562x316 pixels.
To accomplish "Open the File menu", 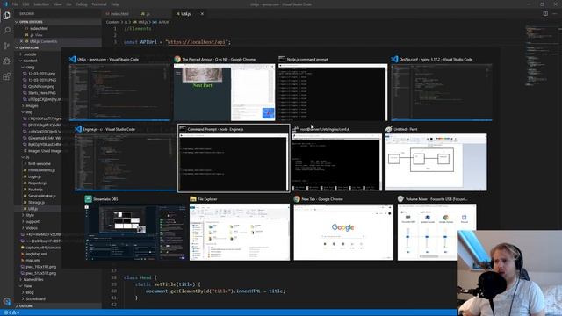I will pos(15,4).
